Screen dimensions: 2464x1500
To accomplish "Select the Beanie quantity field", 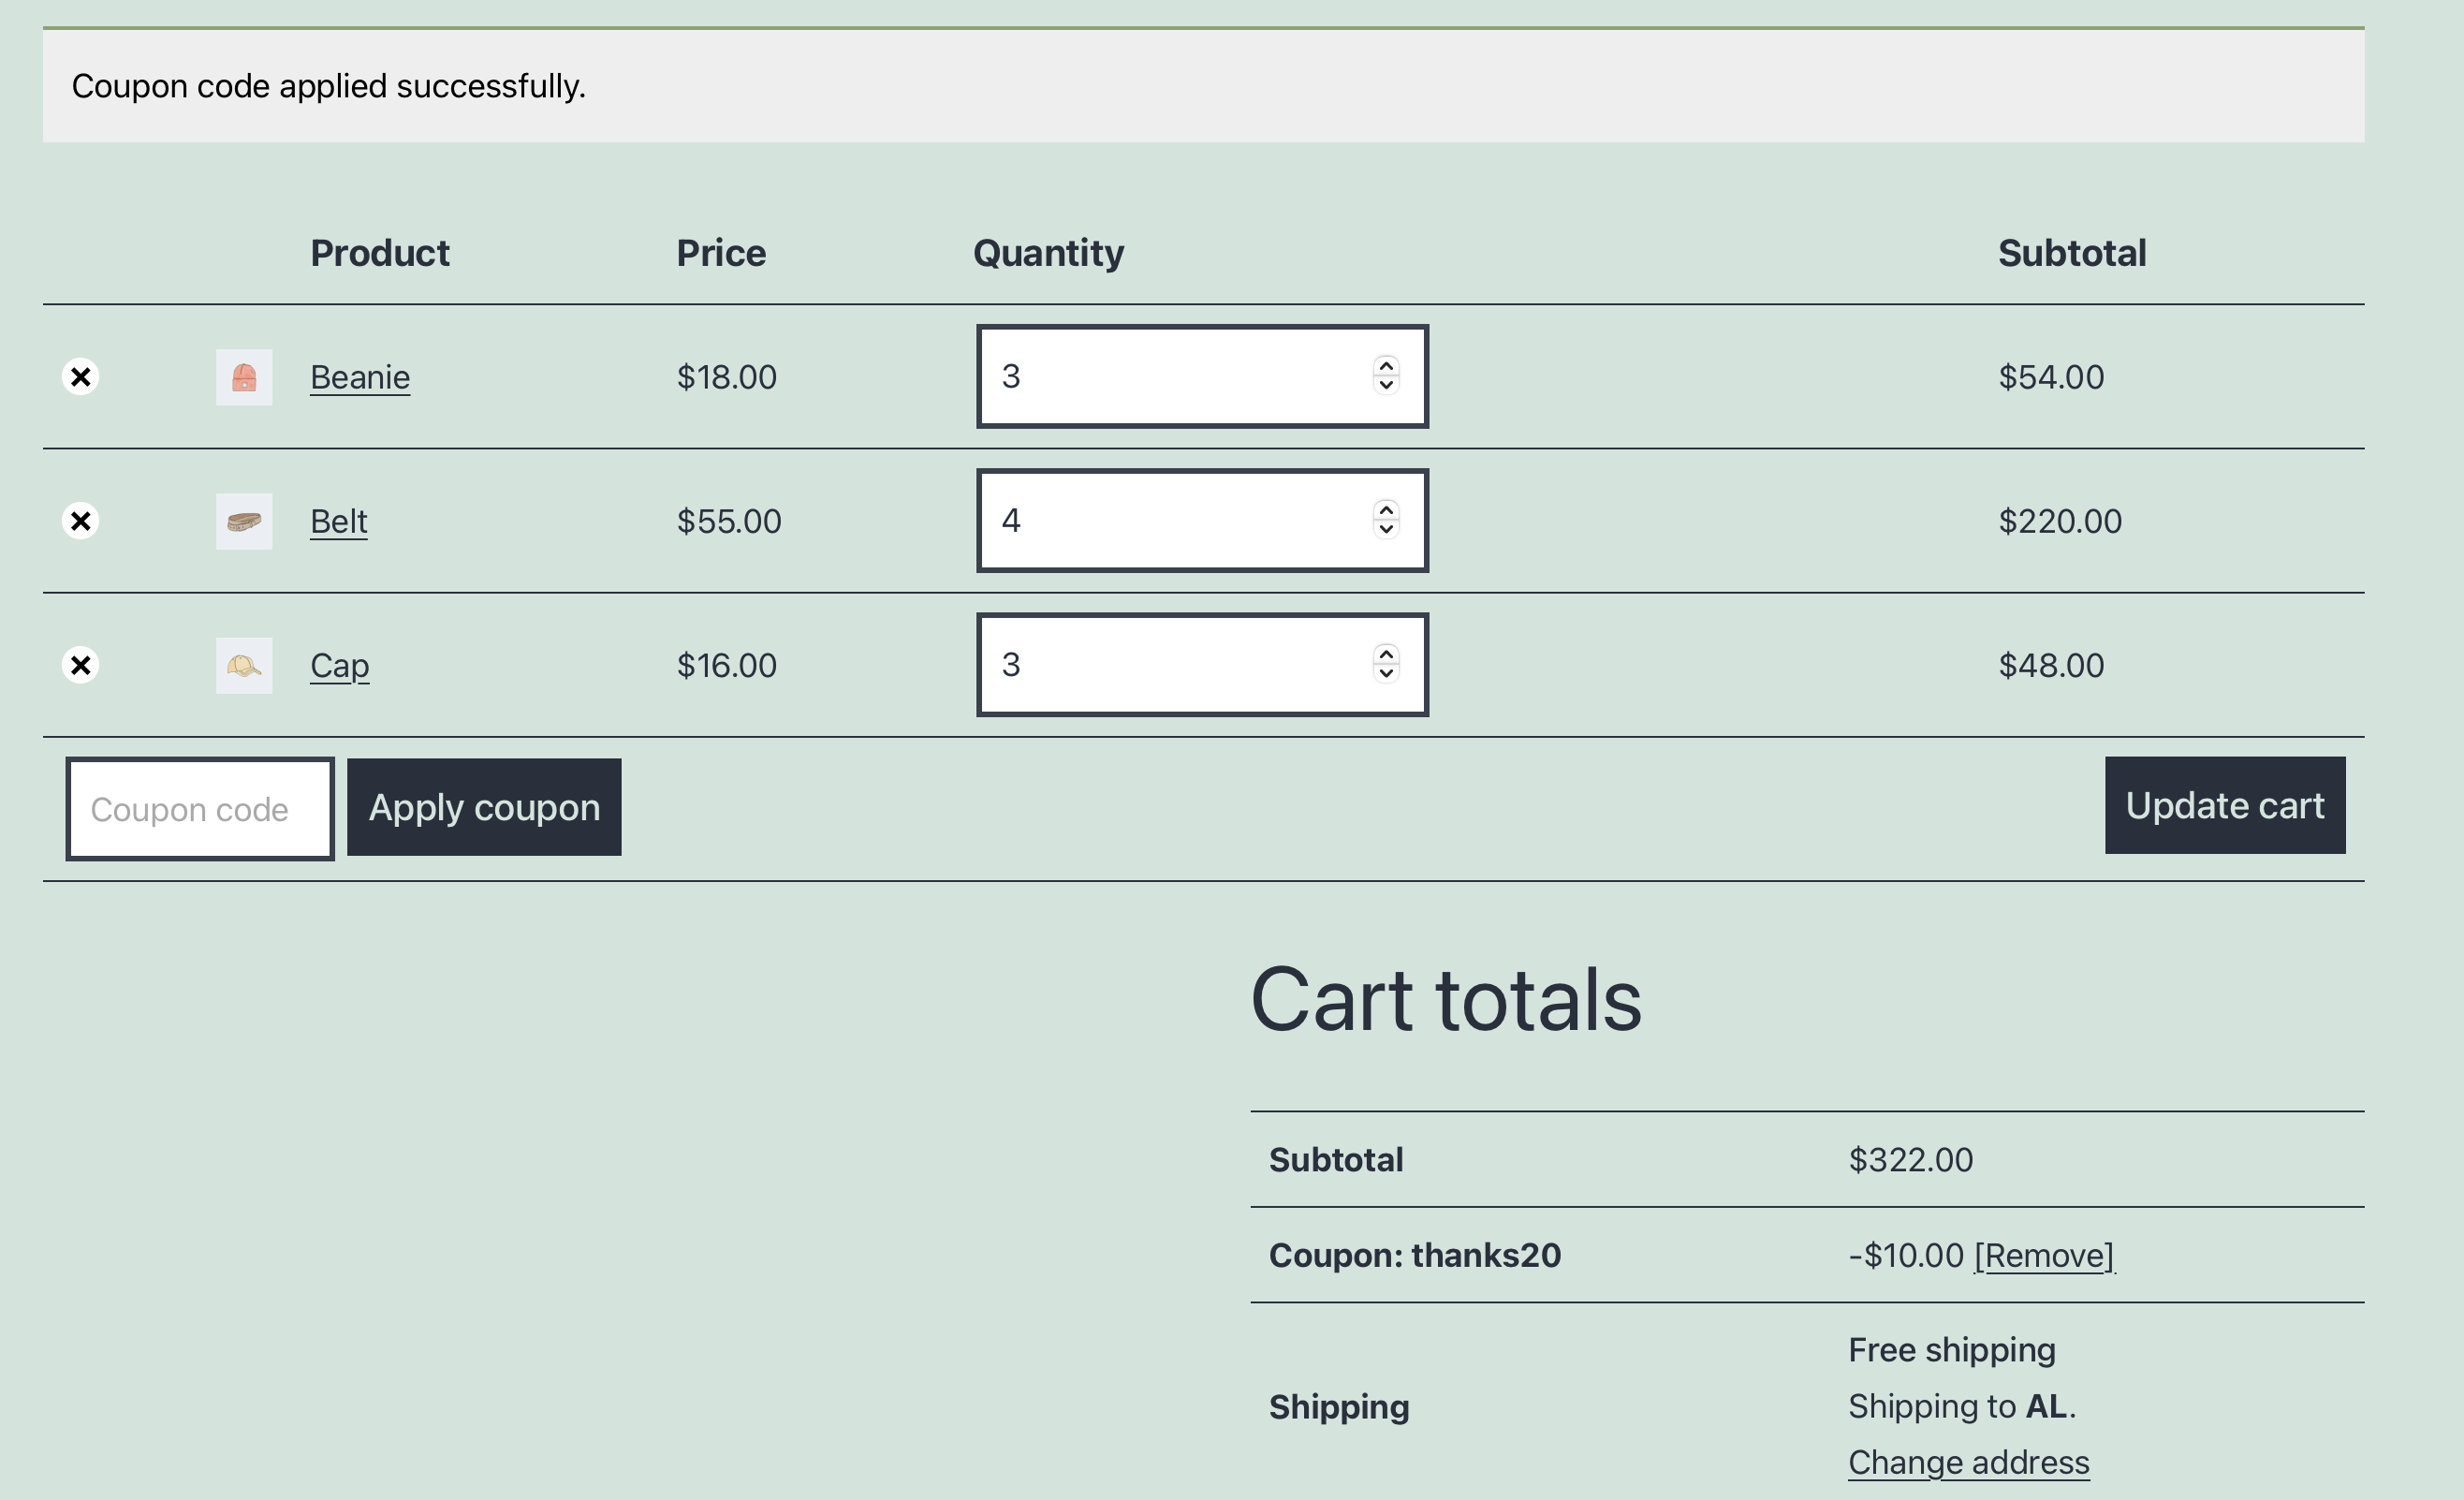I will click(1150, 377).
